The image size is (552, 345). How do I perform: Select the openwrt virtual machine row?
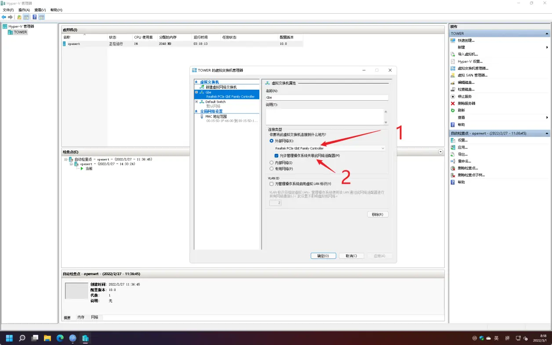click(x=183, y=44)
